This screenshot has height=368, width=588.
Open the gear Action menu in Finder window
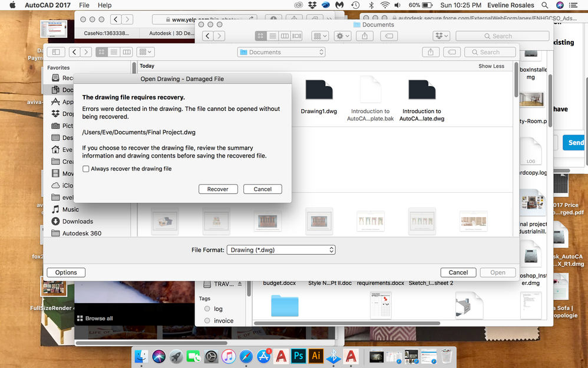pos(342,36)
